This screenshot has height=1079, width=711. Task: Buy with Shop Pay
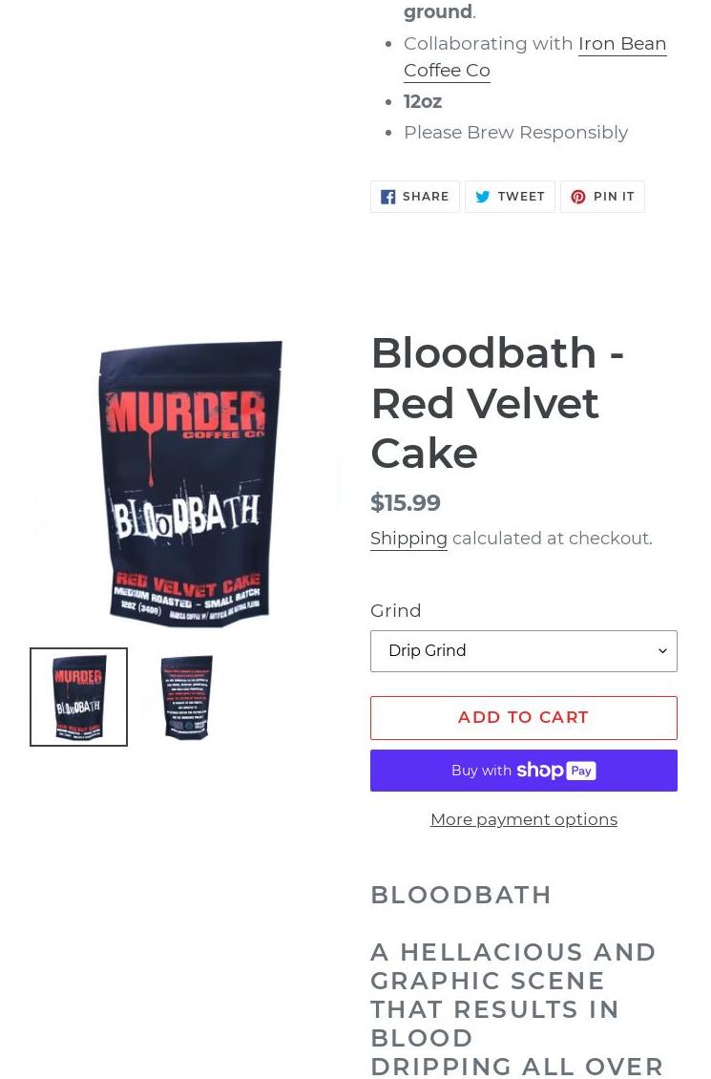point(523,771)
